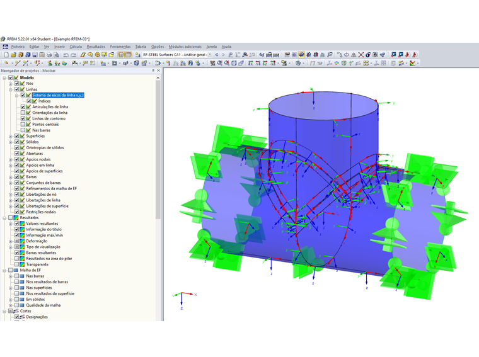This screenshot has height=357, width=479.
Task: Toggle the table display button
Action: [x=129, y=55]
